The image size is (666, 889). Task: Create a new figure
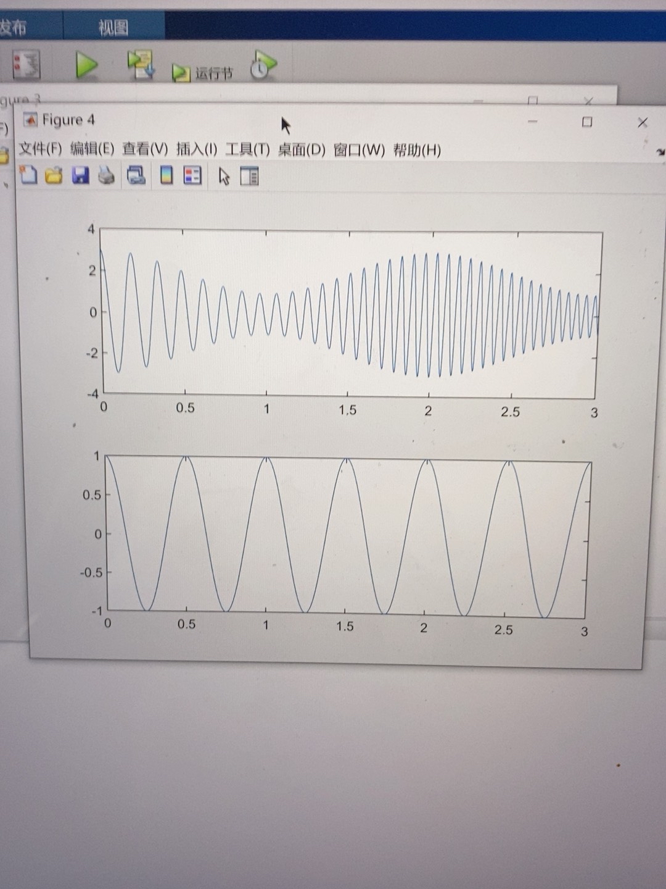[x=29, y=176]
